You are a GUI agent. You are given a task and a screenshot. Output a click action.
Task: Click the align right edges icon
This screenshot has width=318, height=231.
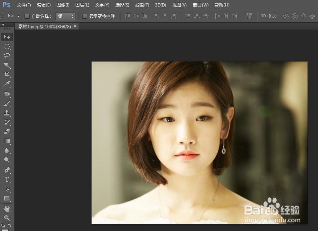[x=174, y=16]
